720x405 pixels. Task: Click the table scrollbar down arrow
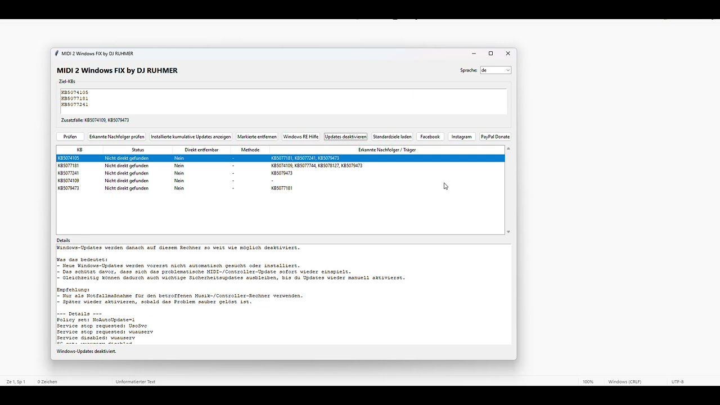point(508,232)
